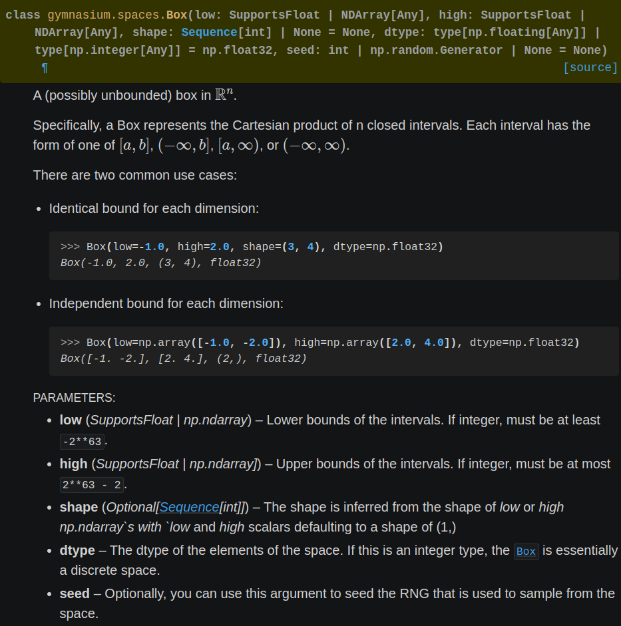
Task: Click the bold shape parameter name
Action: 79,507
